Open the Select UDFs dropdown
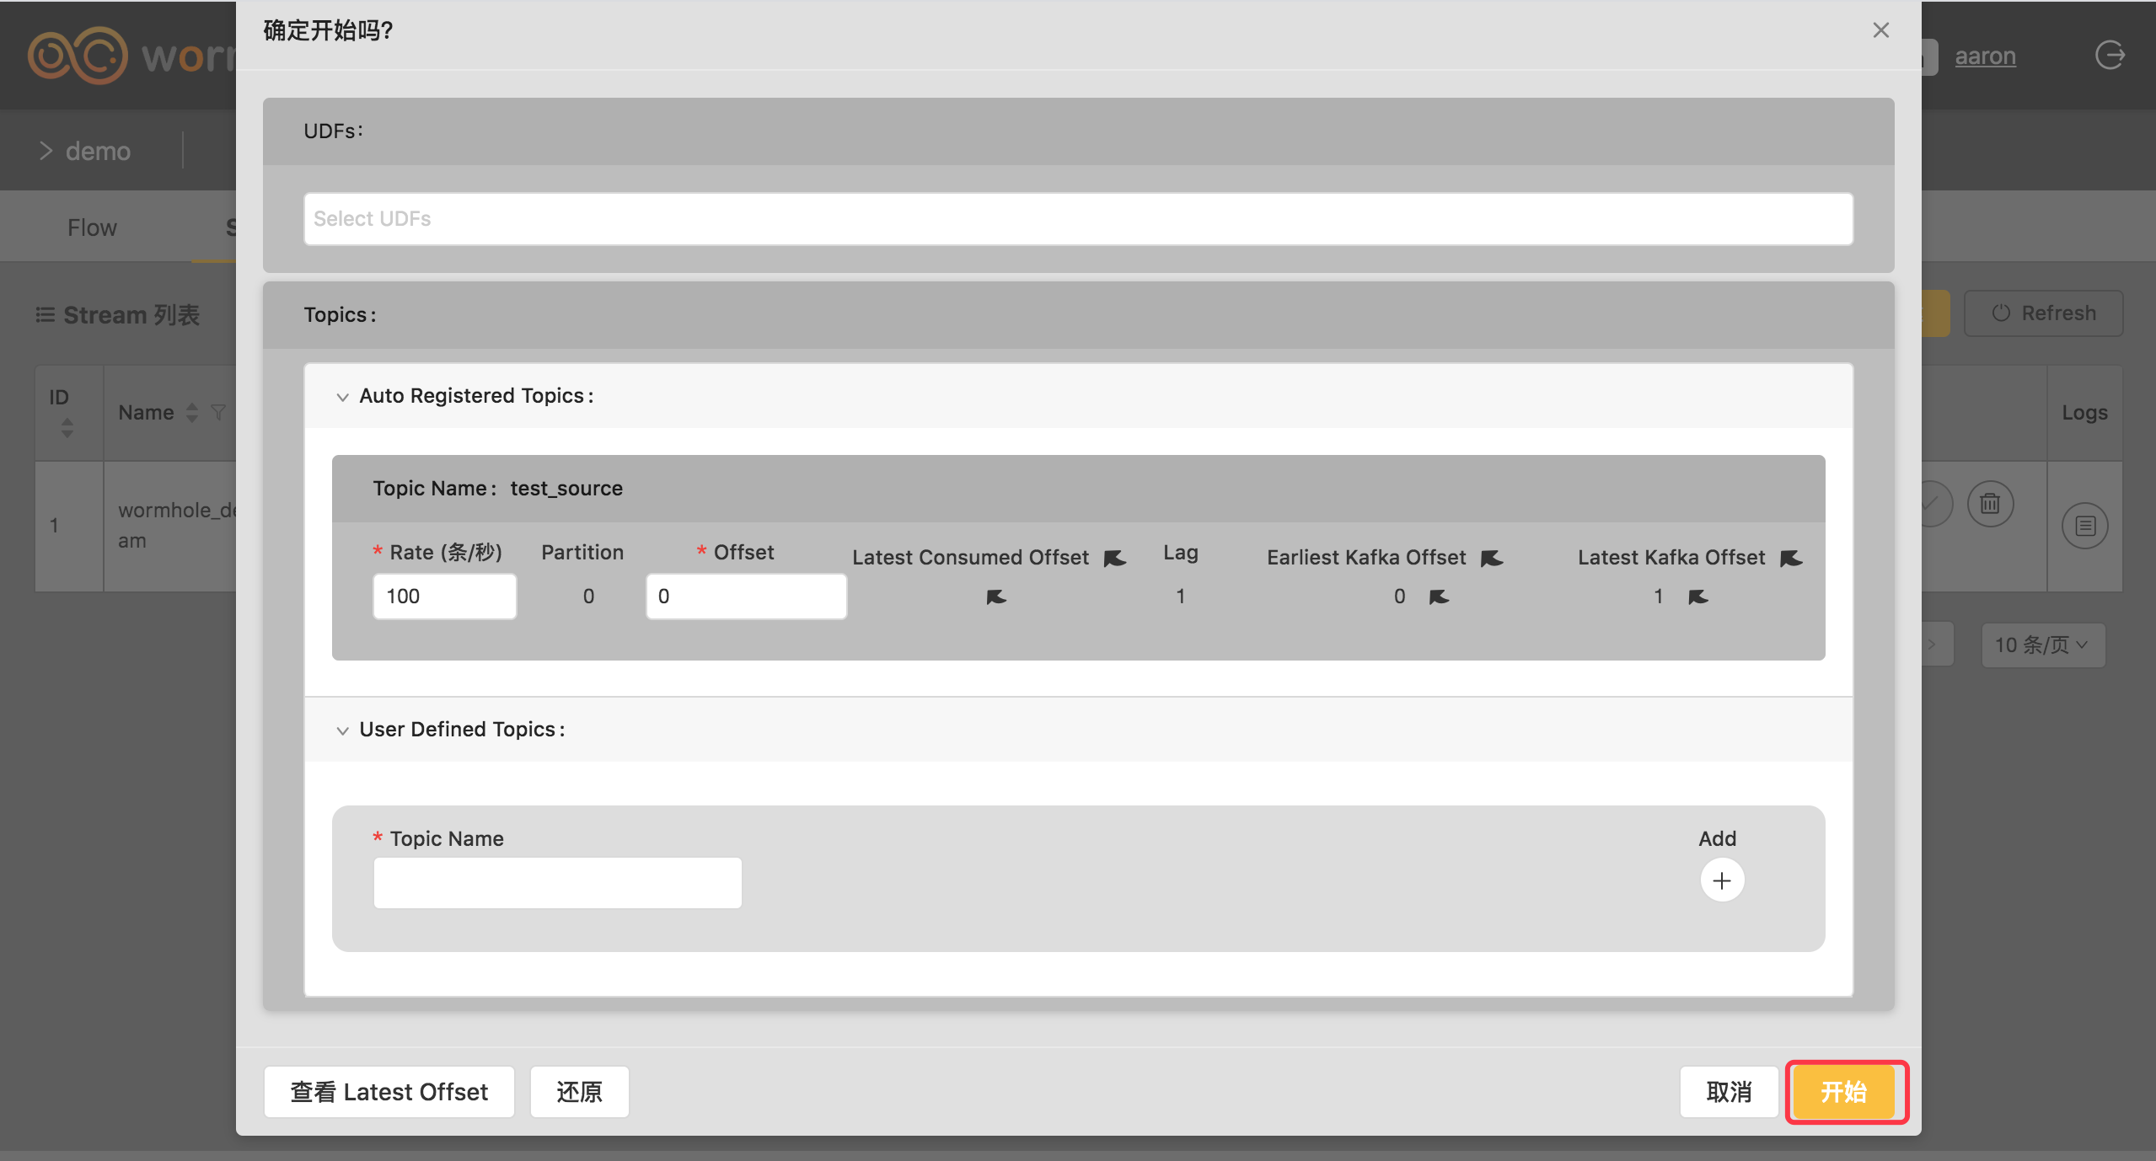Screen dimensions: 2156x1161 pyautogui.click(x=1077, y=219)
